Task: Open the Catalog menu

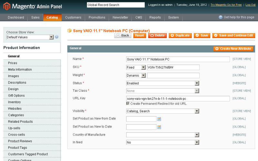Action: pos(52,17)
